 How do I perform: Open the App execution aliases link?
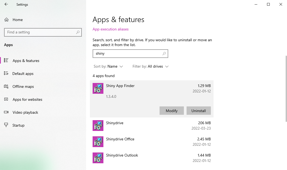pyautogui.click(x=110, y=29)
